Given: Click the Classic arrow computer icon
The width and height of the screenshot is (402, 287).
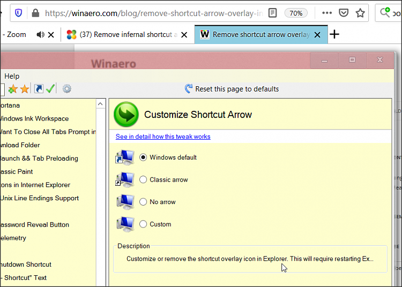Looking at the screenshot, I should coord(125,179).
